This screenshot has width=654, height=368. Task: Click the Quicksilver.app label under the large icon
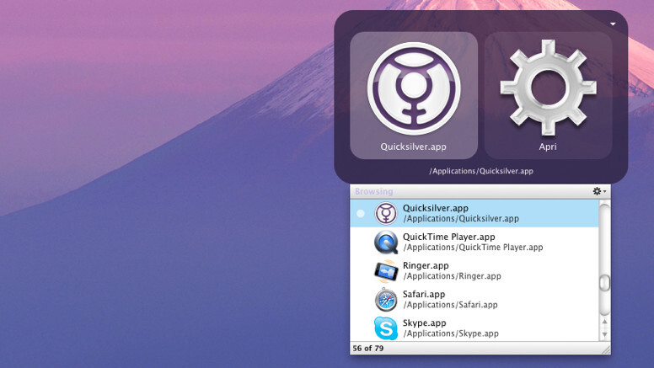413,147
